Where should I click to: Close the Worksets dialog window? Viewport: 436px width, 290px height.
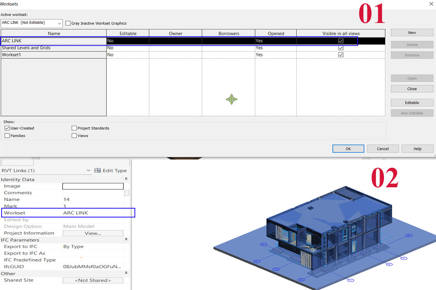(x=431, y=4)
